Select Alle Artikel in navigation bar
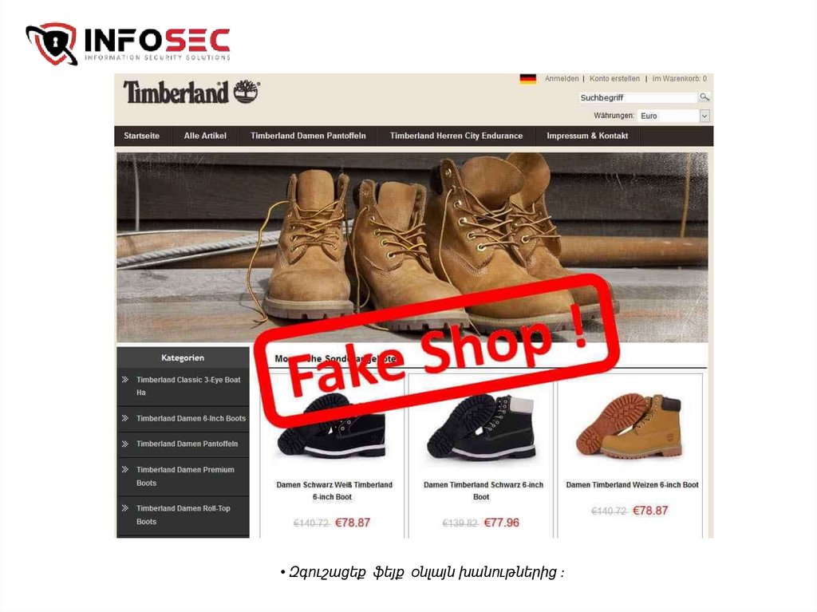 point(205,136)
